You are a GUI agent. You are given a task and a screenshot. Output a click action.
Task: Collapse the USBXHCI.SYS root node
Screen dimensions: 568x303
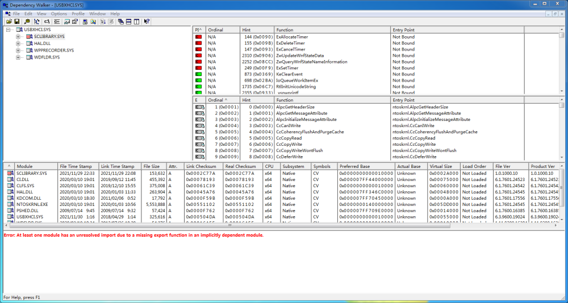tap(9, 30)
